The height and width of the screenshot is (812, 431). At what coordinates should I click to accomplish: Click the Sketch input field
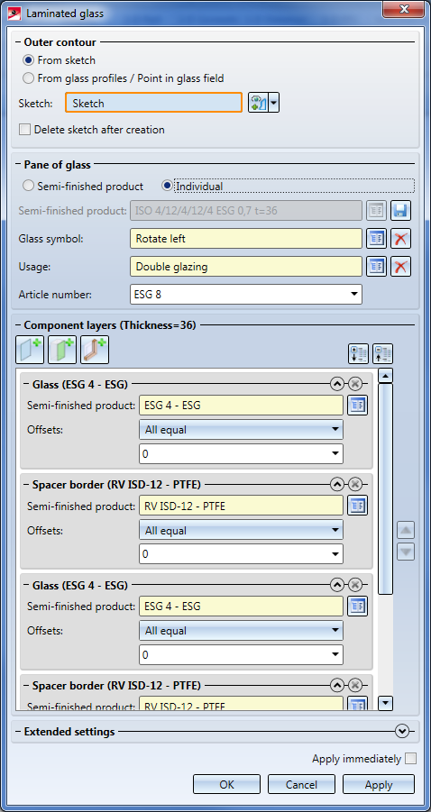154,103
